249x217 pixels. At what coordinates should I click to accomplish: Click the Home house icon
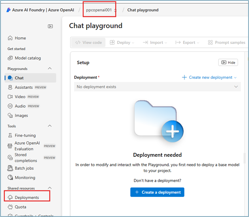[10, 38]
